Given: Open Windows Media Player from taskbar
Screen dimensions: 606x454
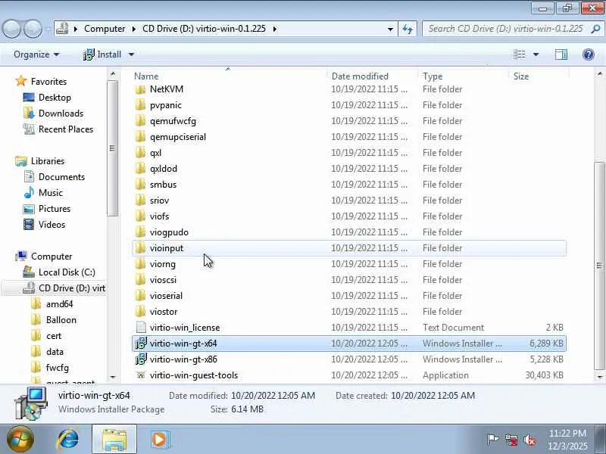Looking at the screenshot, I should pyautogui.click(x=160, y=440).
